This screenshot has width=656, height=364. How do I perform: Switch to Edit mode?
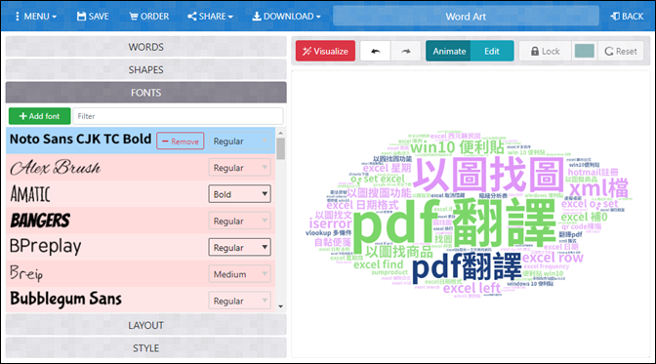coord(492,51)
